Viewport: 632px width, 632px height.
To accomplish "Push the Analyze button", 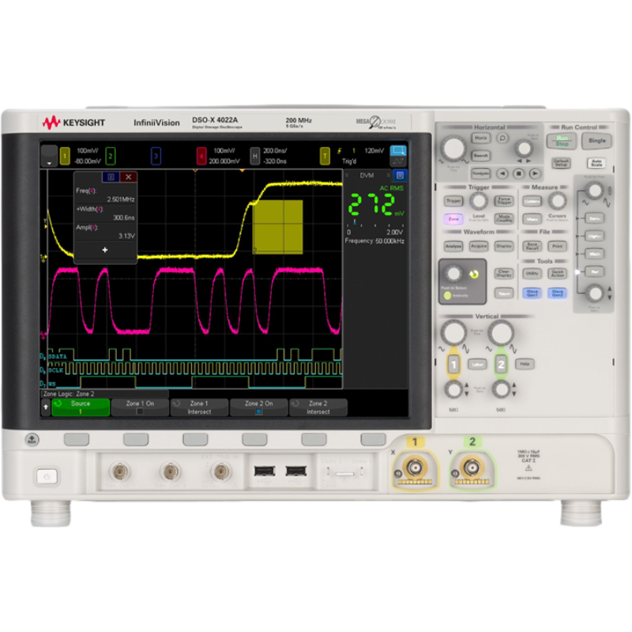I will 453,246.
